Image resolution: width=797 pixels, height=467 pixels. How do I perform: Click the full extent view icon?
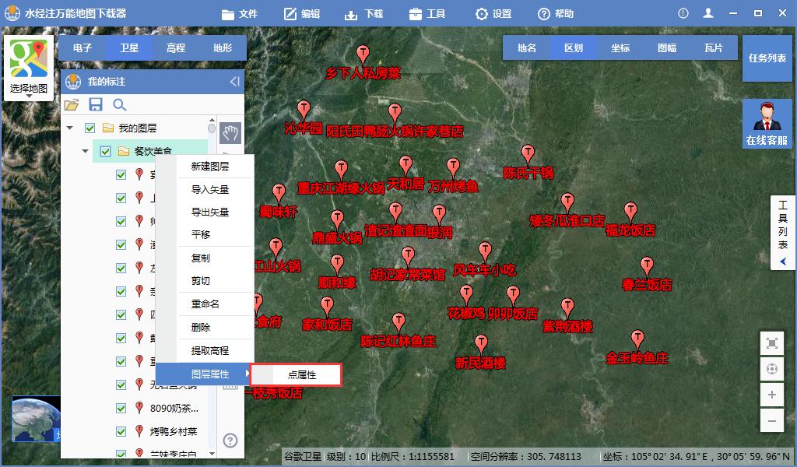(x=771, y=342)
